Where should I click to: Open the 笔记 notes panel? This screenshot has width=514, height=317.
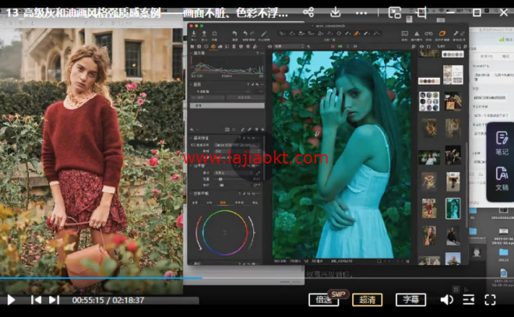(502, 143)
